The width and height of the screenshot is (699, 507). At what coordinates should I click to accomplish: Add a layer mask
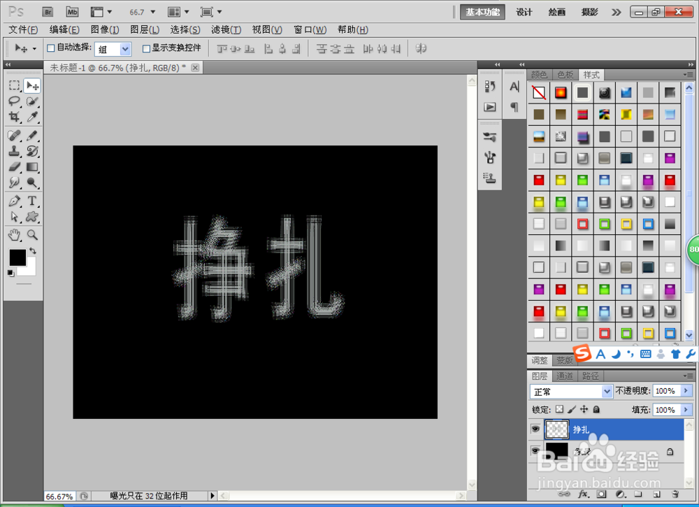click(601, 494)
